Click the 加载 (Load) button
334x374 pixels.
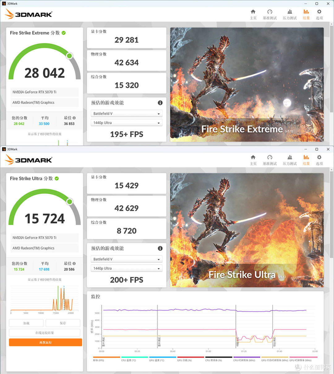pos(26,323)
